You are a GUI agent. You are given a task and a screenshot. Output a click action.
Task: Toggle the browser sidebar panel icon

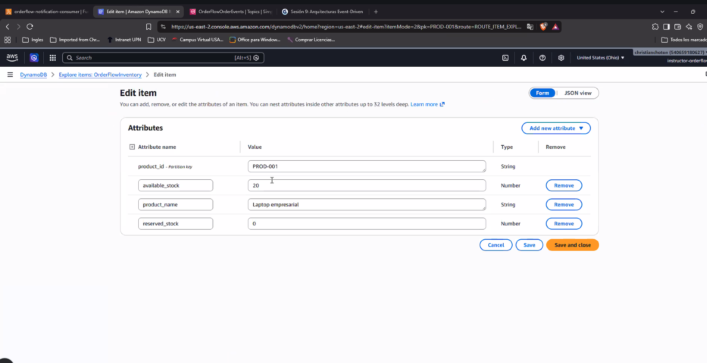[666, 26]
